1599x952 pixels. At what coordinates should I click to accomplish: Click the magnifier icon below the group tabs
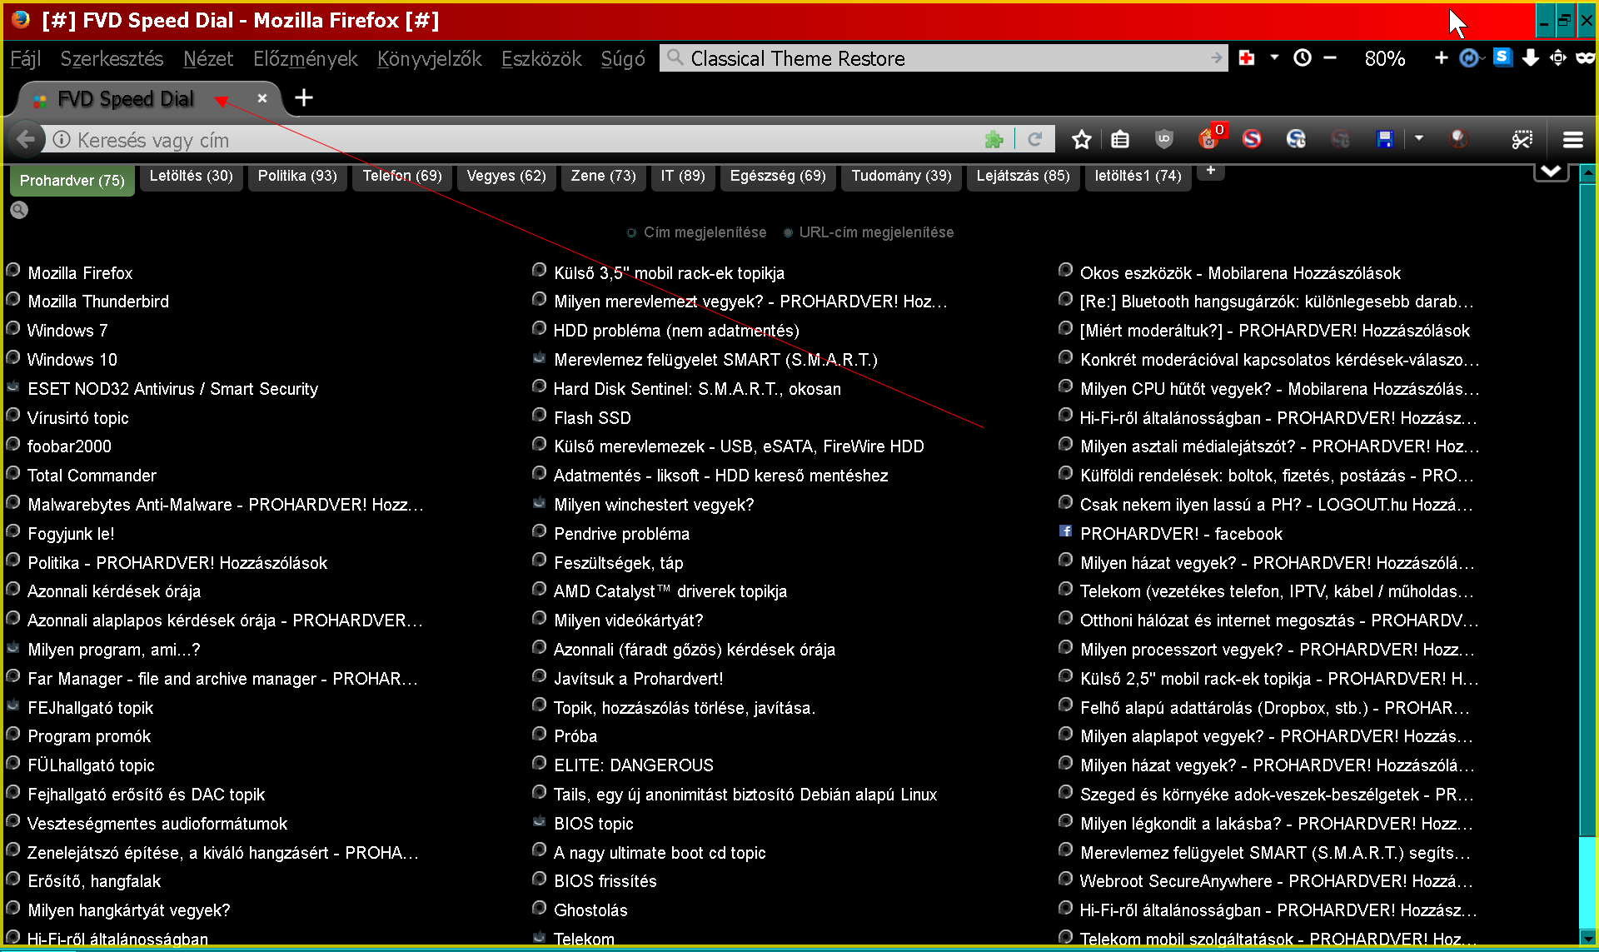pyautogui.click(x=19, y=210)
